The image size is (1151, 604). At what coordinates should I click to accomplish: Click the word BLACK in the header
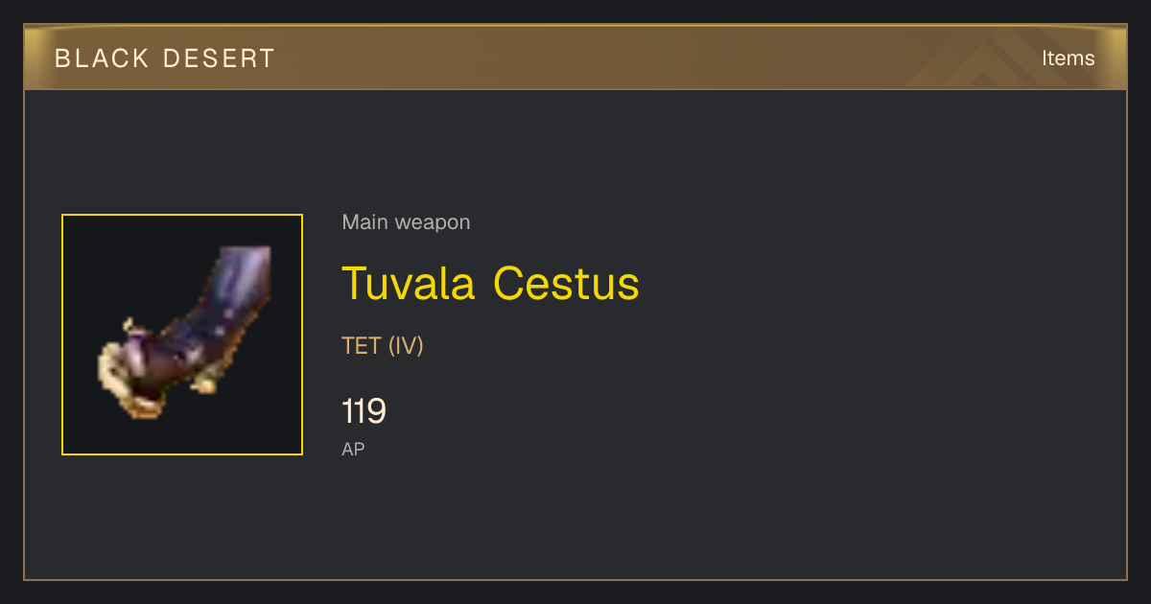click(x=102, y=58)
